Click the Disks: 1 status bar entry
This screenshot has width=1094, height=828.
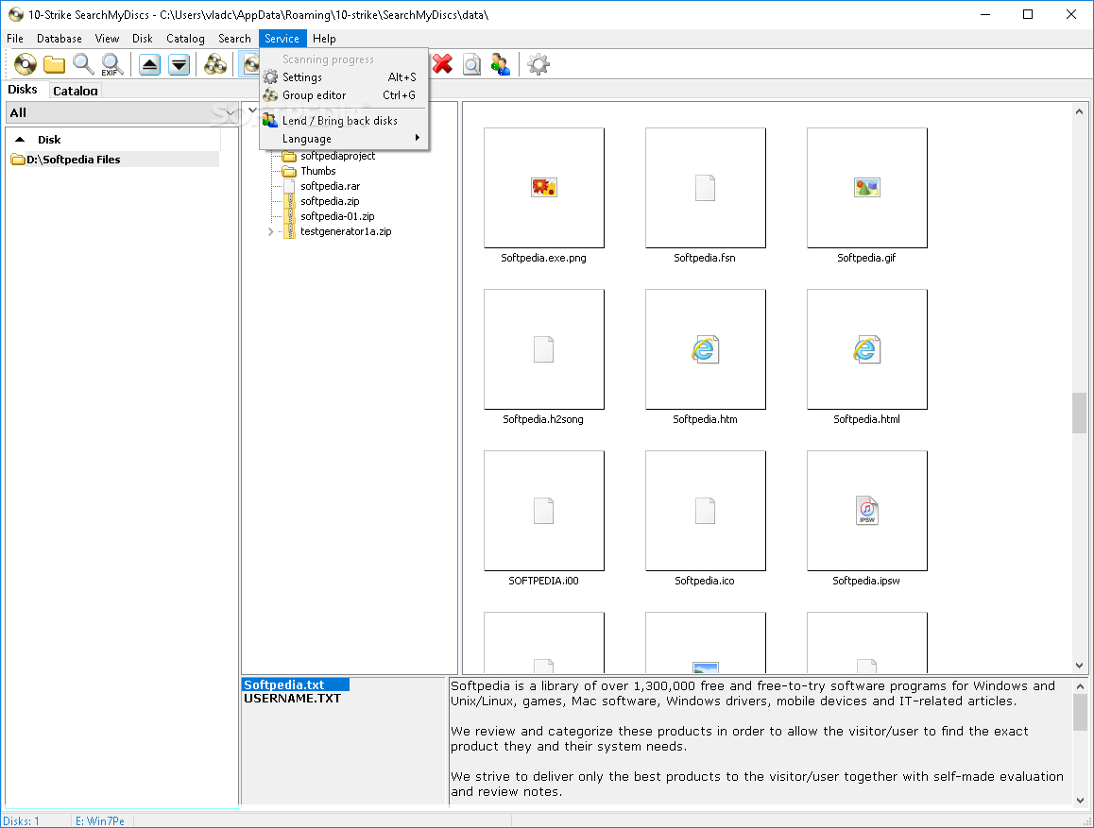point(22,821)
